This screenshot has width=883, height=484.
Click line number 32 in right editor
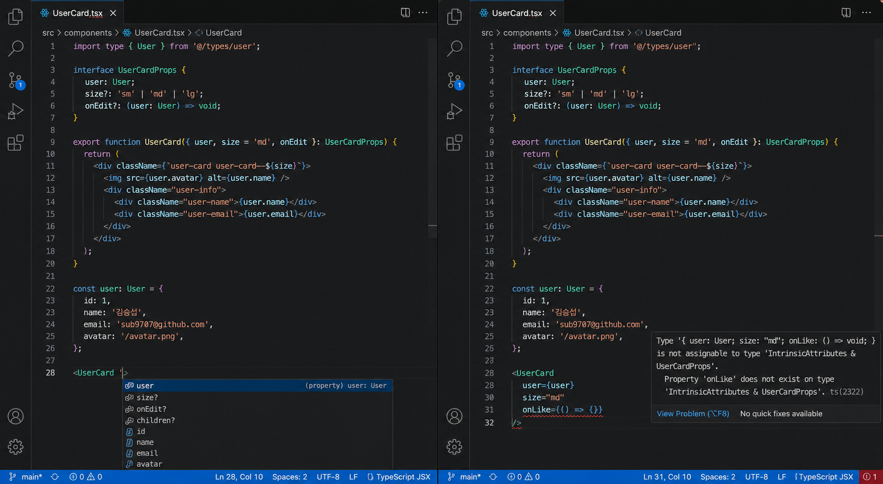tap(489, 423)
